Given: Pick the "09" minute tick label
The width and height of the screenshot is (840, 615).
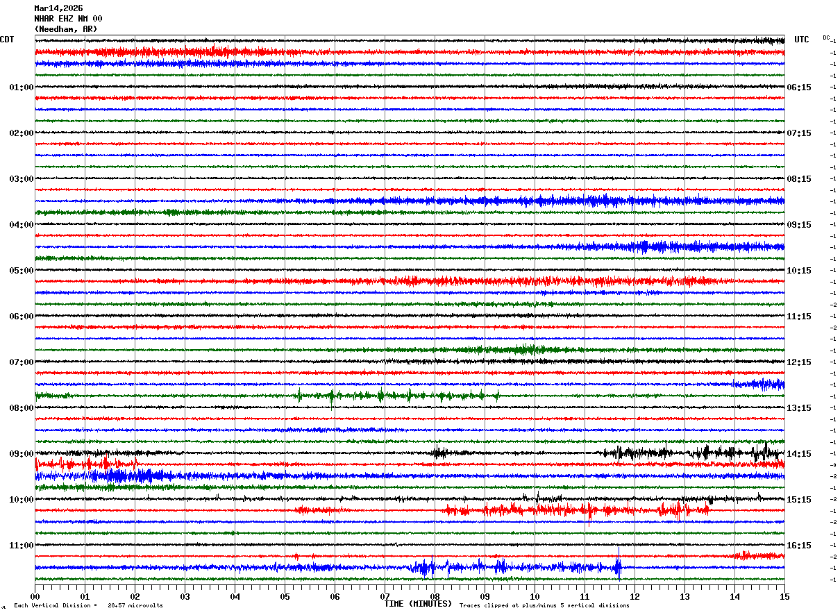Looking at the screenshot, I should pyautogui.click(x=485, y=597).
